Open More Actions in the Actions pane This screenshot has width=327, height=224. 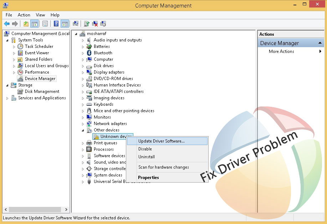(x=281, y=51)
